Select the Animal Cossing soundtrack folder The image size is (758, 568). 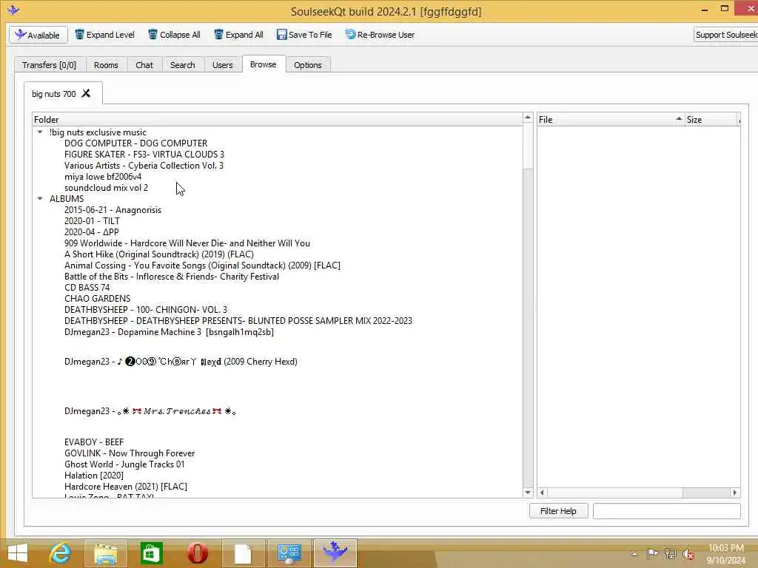tap(202, 266)
